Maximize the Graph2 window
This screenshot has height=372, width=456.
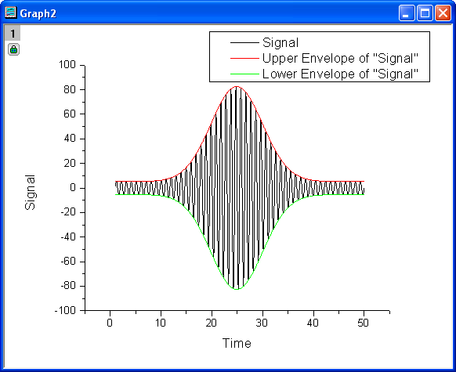425,13
